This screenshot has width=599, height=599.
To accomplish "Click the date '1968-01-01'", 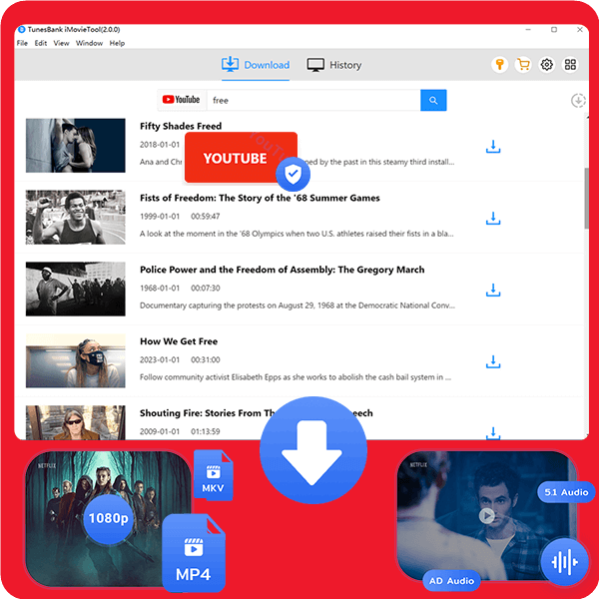I will point(160,289).
